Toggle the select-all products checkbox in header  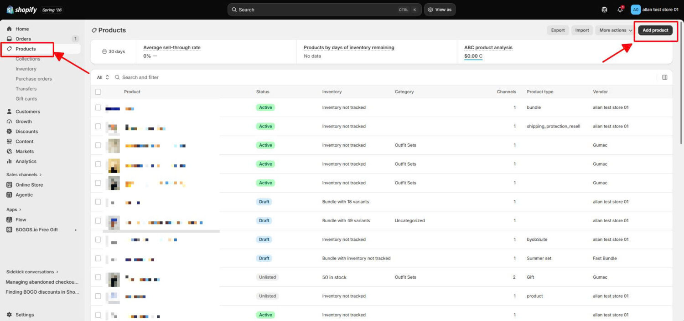click(98, 92)
